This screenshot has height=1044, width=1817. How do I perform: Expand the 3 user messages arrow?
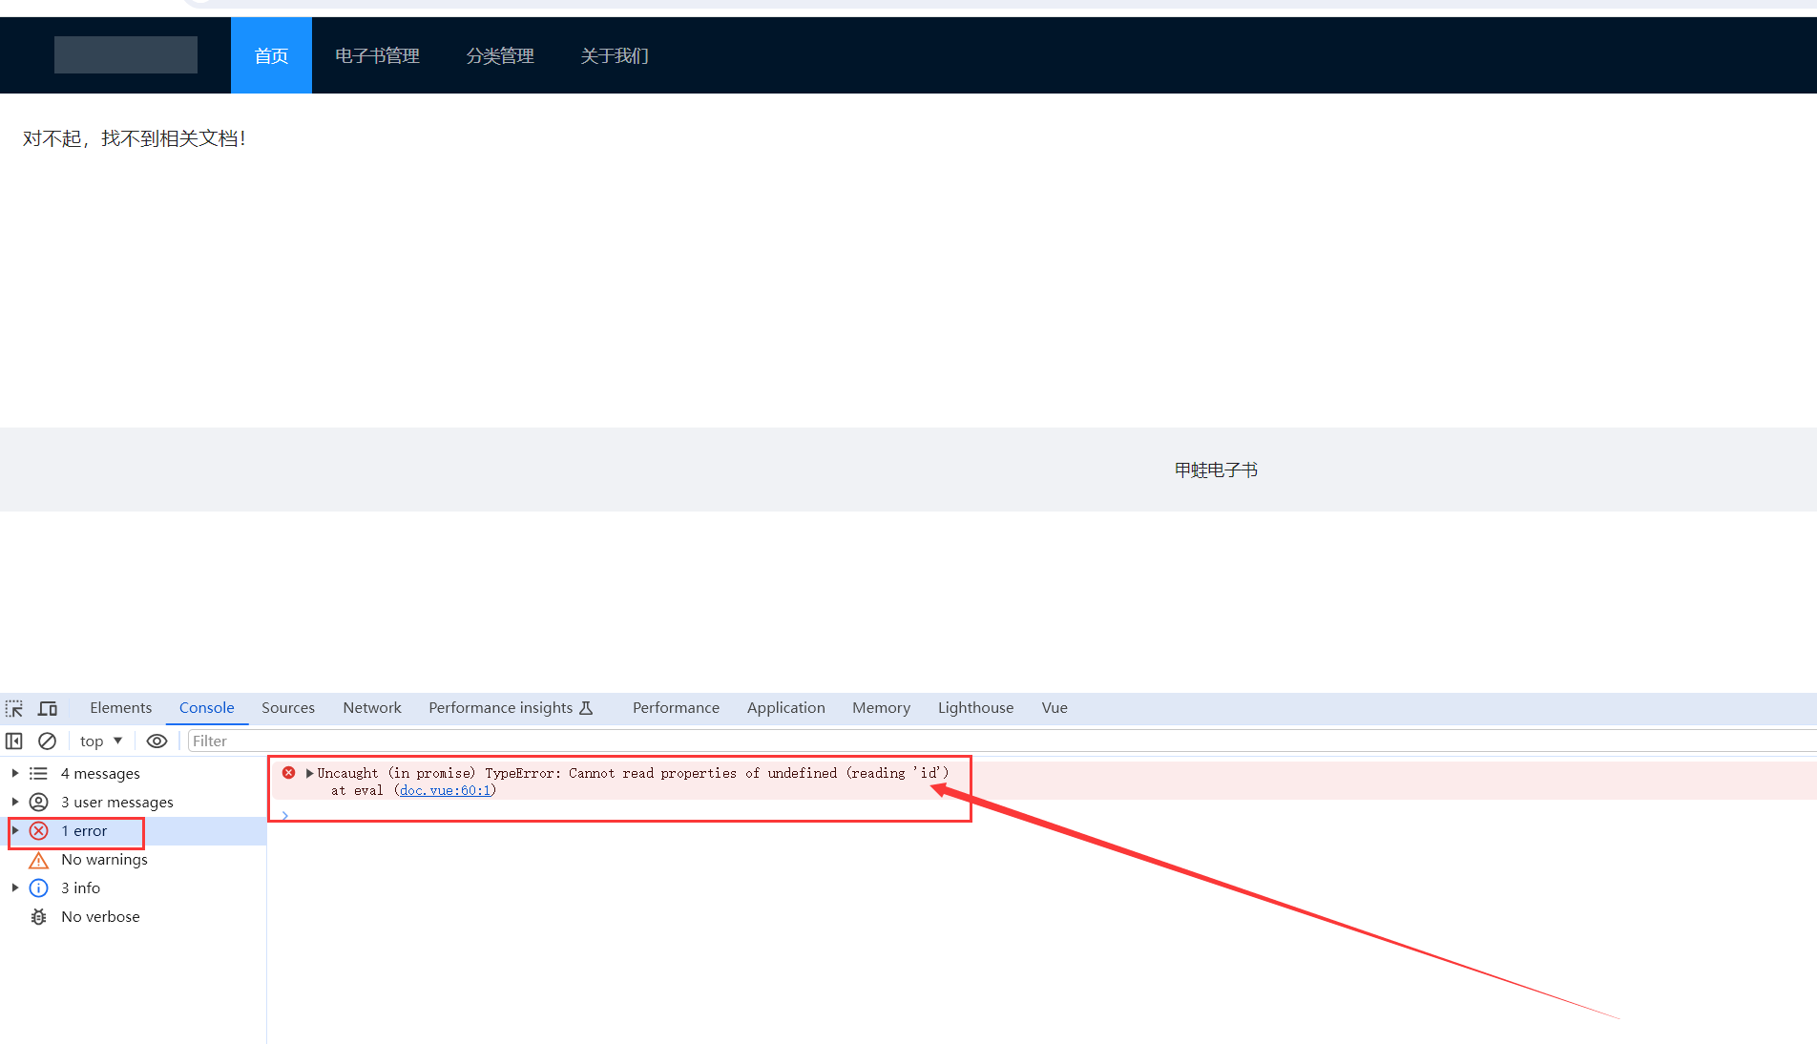point(14,803)
